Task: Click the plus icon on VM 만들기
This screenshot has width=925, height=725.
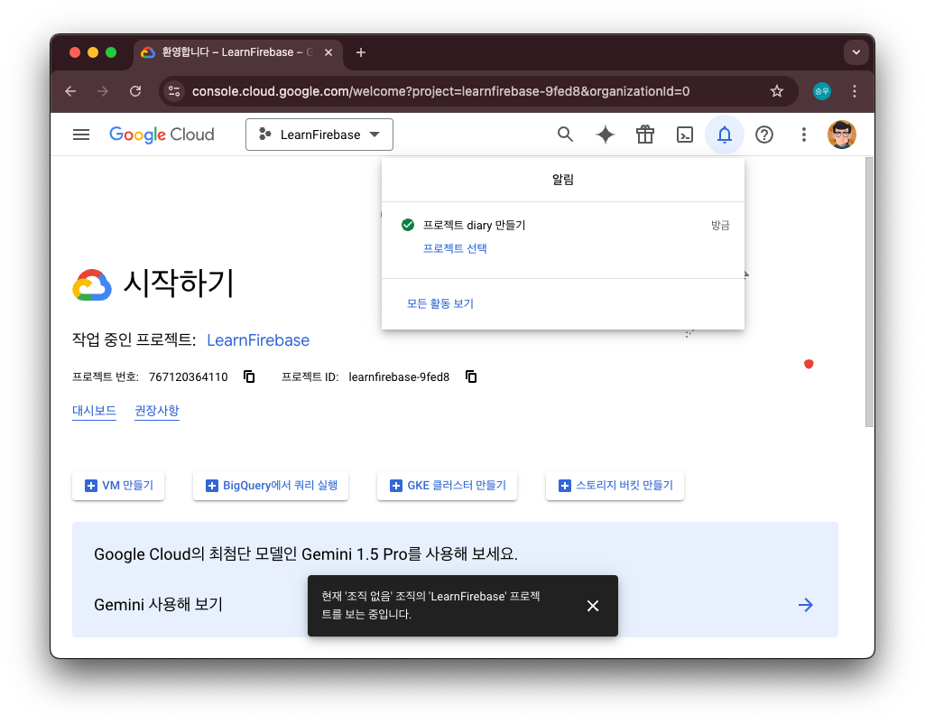Action: click(x=91, y=486)
